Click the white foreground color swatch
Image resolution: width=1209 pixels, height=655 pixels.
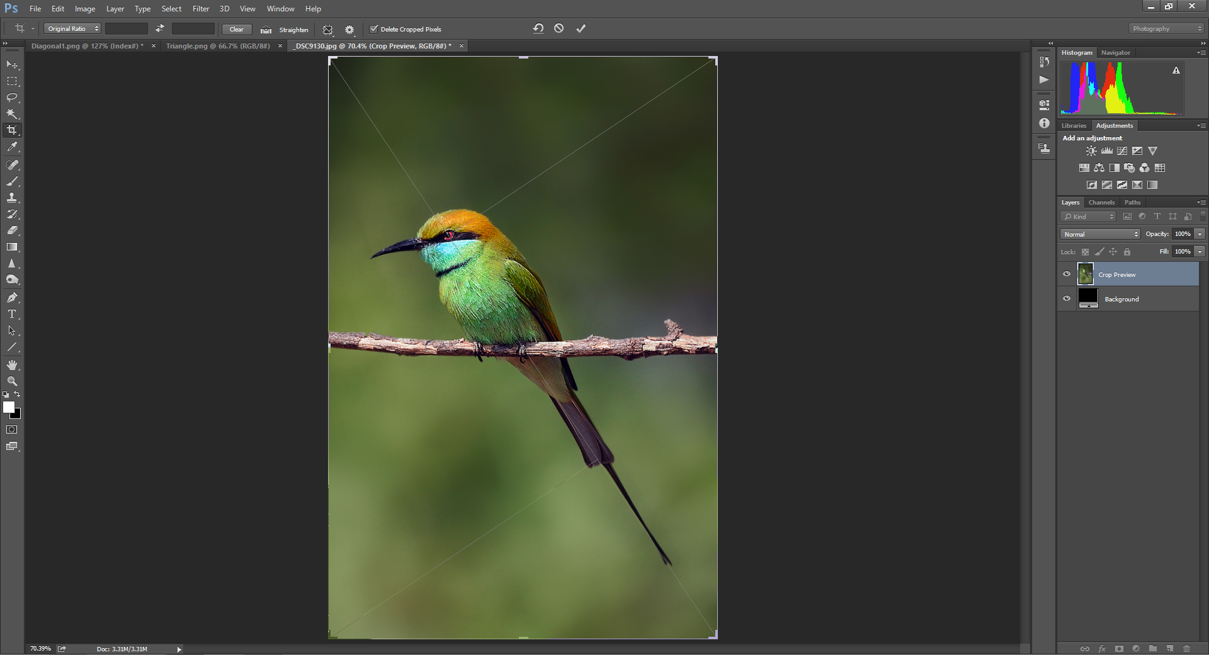pyautogui.click(x=8, y=407)
